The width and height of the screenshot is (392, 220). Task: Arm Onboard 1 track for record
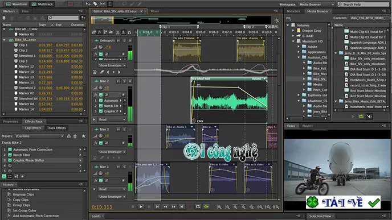point(130,40)
